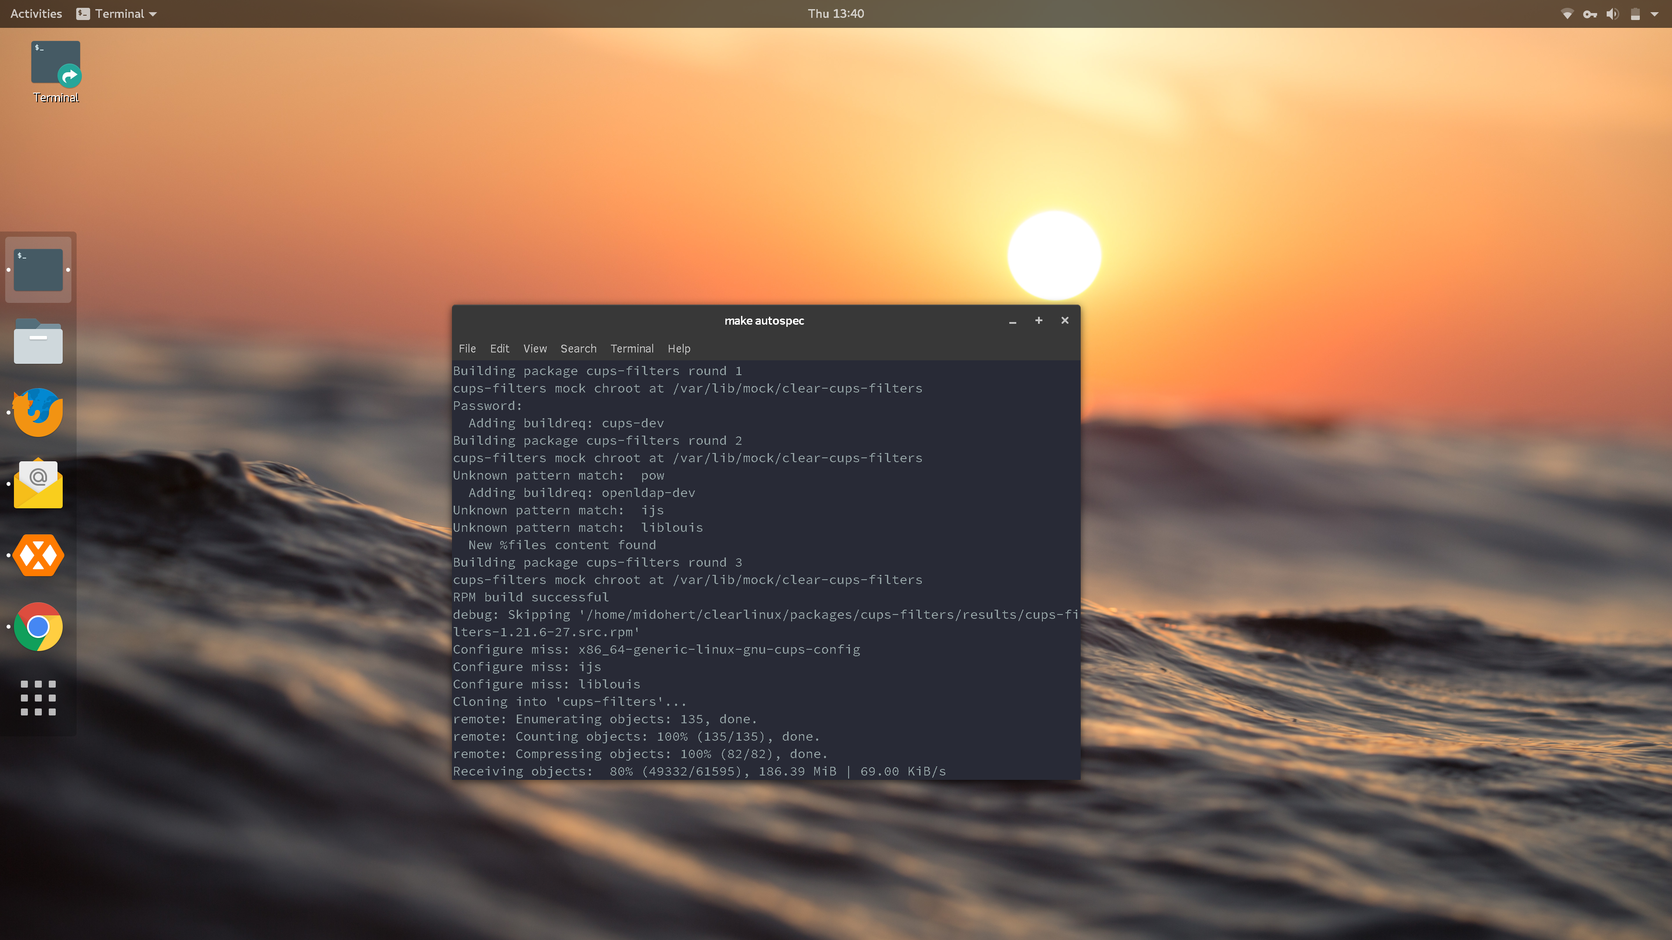
Task: Open the File menu in the terminal
Action: [467, 348]
